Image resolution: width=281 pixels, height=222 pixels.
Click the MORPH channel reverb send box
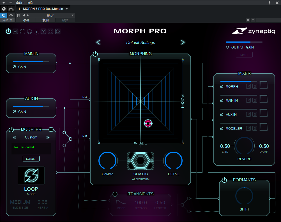click(263, 85)
